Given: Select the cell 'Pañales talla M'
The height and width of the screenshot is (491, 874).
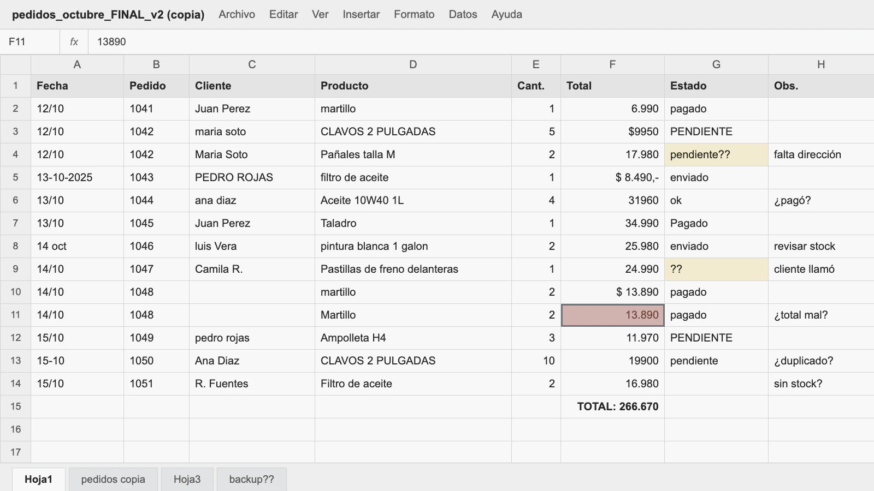Looking at the screenshot, I should click(413, 154).
